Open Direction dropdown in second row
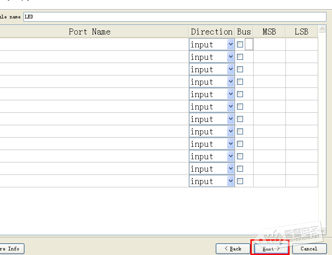This screenshot has height=255, width=332. coord(231,57)
